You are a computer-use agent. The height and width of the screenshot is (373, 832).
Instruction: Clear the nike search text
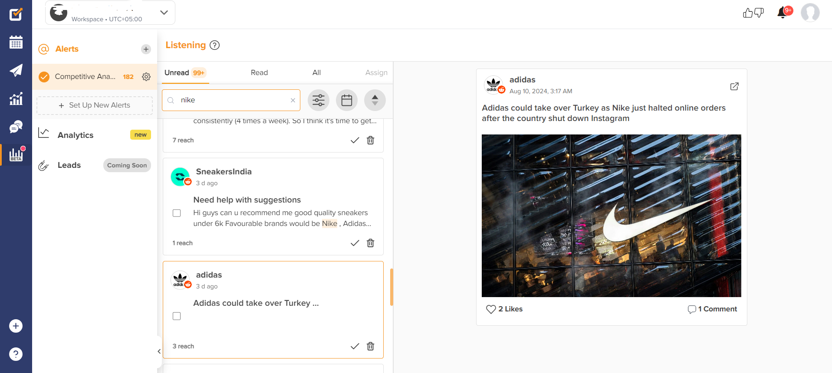293,100
